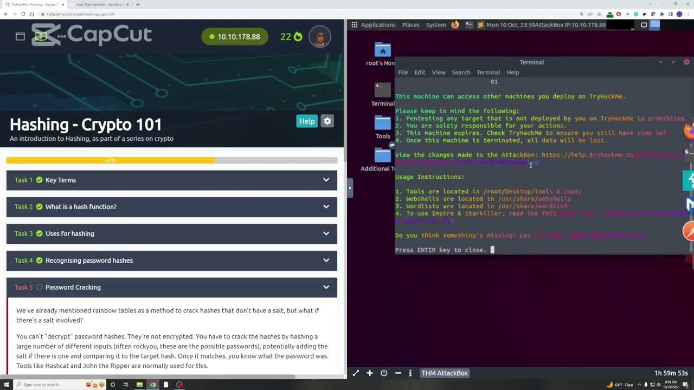
Task: Launch terminal from AttackBox top panel
Action: click(x=469, y=25)
